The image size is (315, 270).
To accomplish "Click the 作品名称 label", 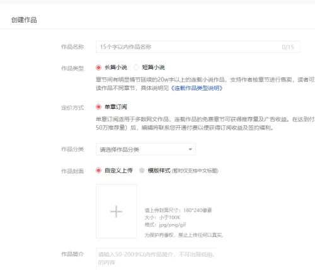I will [72, 47].
